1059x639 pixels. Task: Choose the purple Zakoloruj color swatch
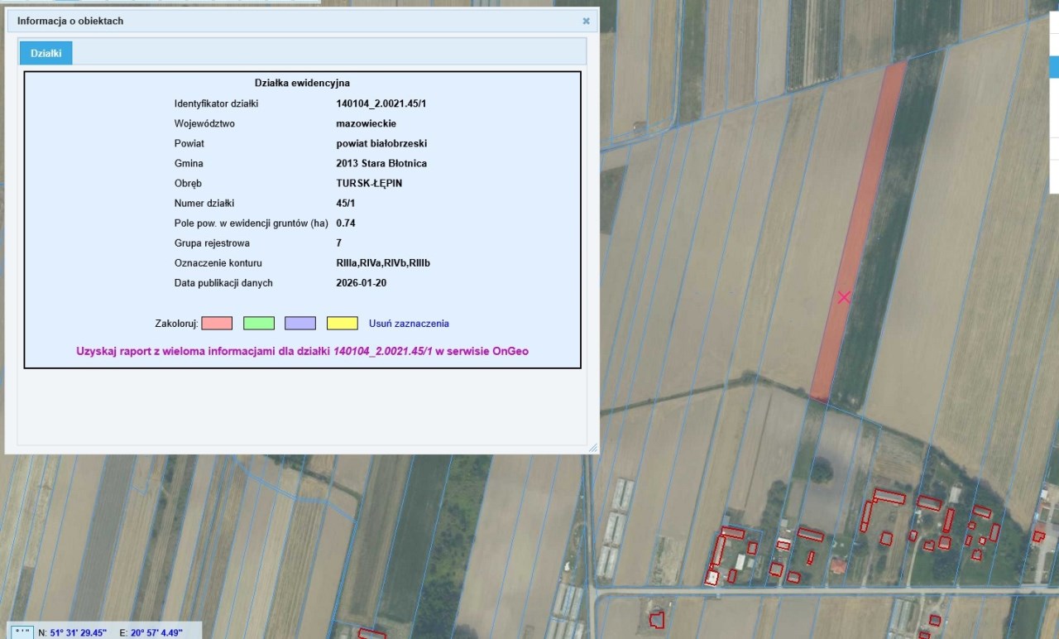[x=300, y=324]
